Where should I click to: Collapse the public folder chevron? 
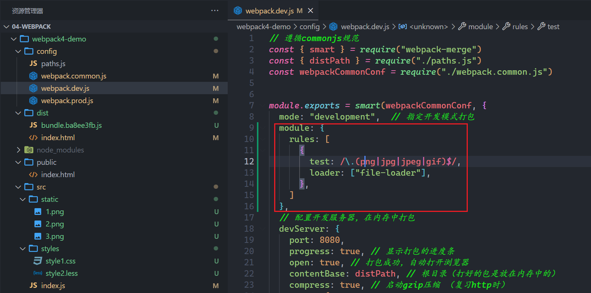tap(18, 162)
